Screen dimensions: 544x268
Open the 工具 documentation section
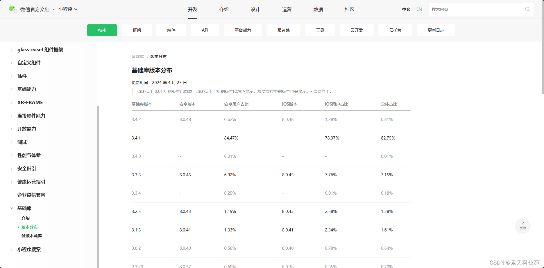[x=320, y=30]
